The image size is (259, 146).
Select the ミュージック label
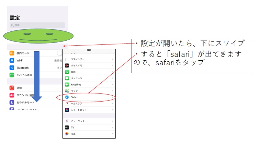[x=78, y=121]
